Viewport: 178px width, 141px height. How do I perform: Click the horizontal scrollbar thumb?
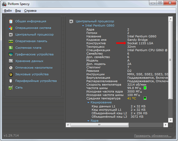point(100,125)
